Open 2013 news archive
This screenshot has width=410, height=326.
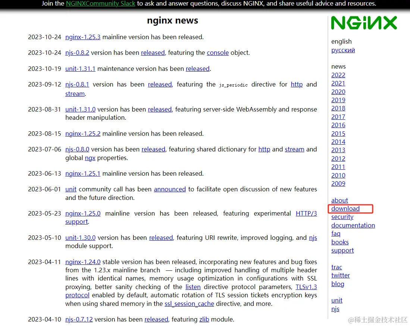coord(338,150)
